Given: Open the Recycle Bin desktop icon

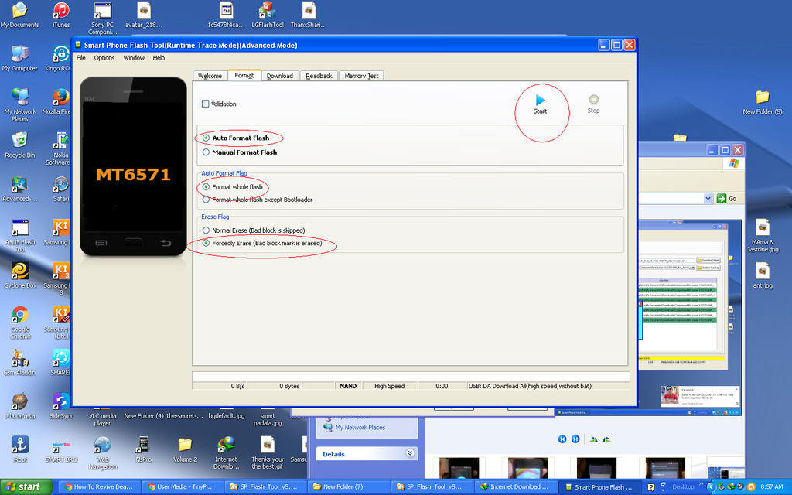Looking at the screenshot, I should point(19,140).
